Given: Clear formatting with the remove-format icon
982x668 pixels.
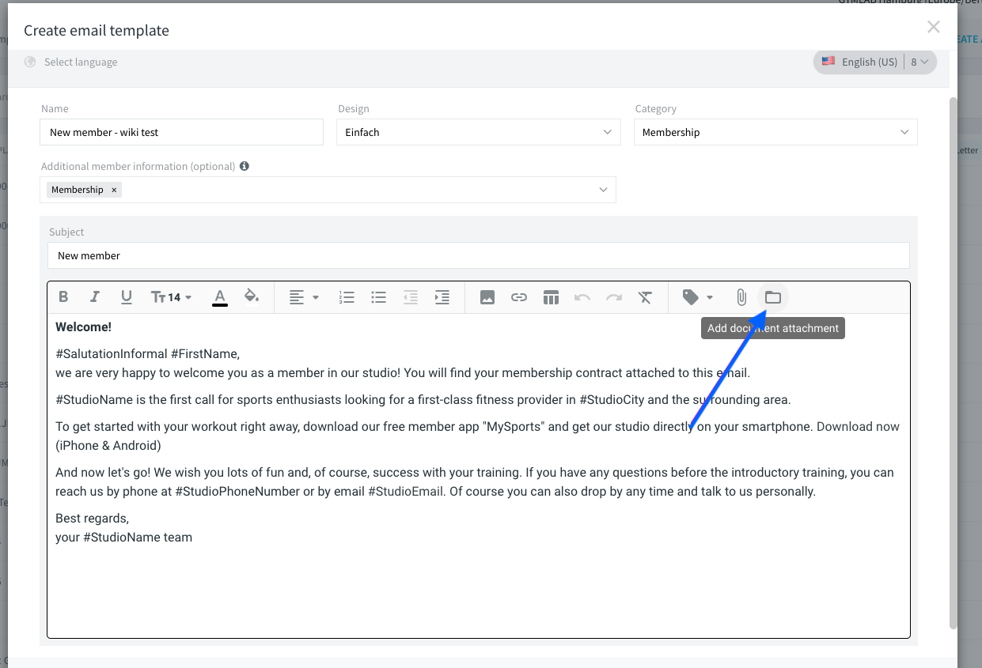Looking at the screenshot, I should (x=646, y=297).
